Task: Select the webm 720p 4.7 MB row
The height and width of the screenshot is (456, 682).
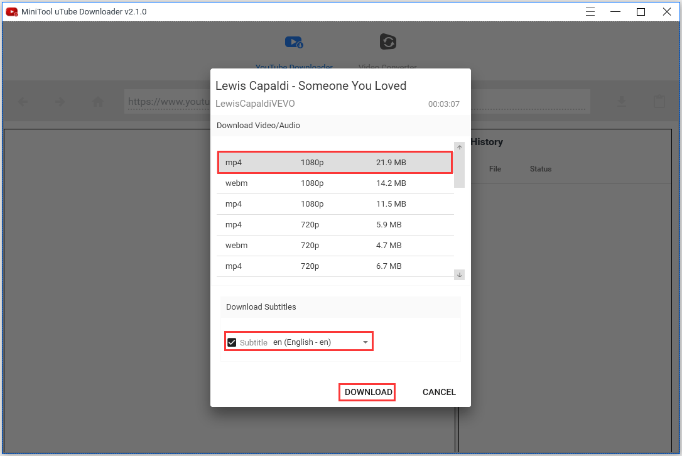Action: 335,246
